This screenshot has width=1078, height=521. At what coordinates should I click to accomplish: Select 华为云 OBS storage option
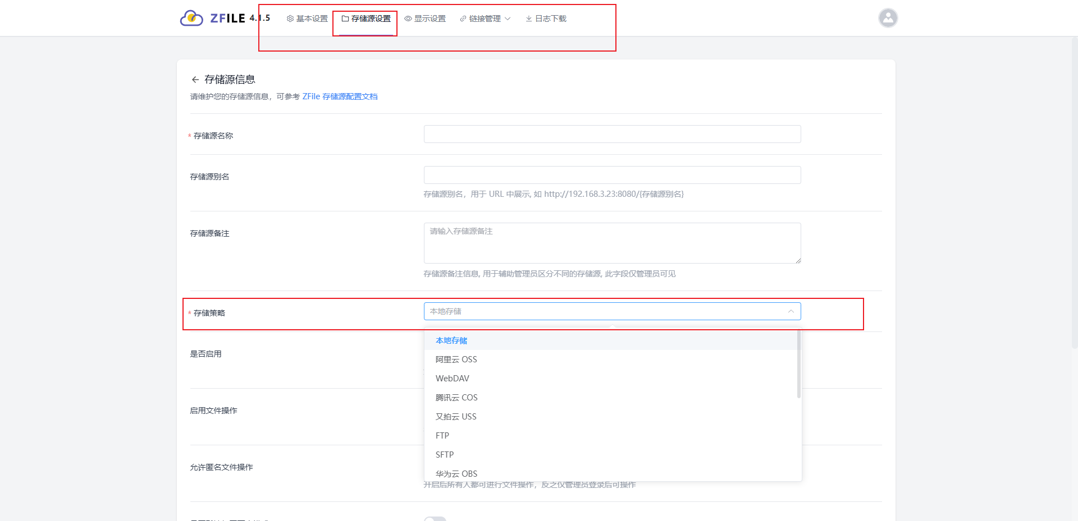tap(611, 473)
